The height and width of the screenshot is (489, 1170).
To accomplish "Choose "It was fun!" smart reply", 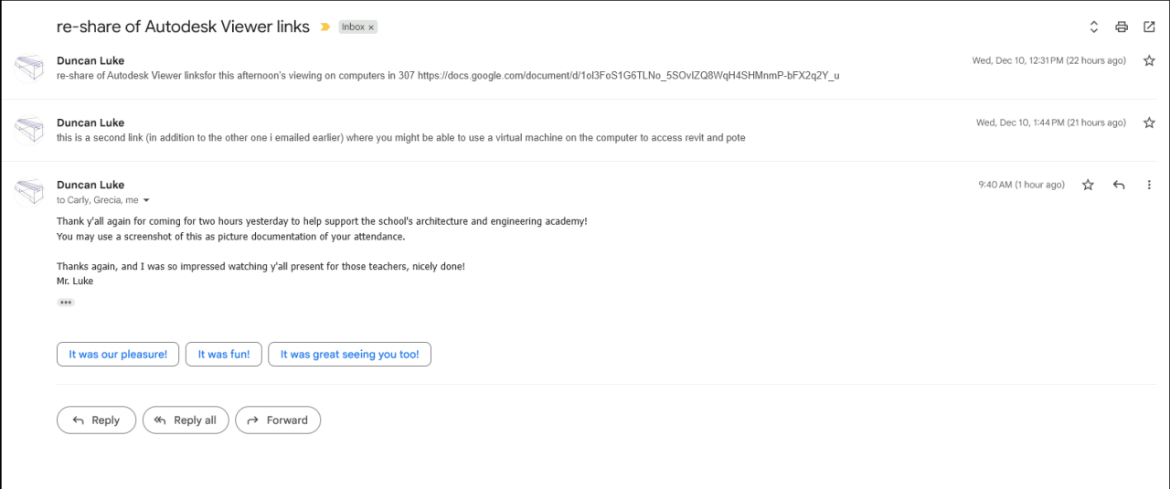I will click(224, 355).
